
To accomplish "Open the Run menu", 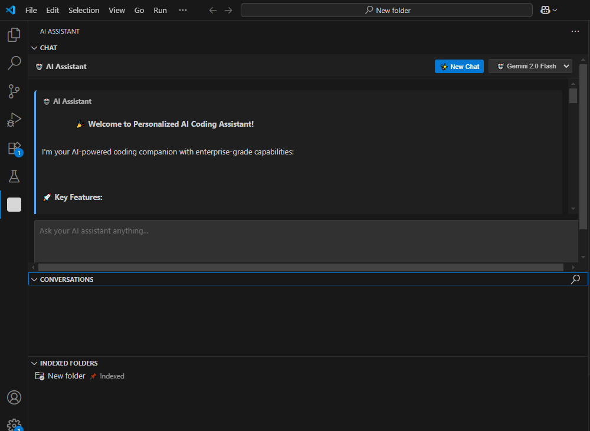I will (160, 10).
